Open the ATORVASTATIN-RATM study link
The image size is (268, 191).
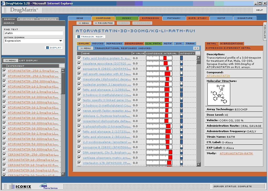coord(236,153)
